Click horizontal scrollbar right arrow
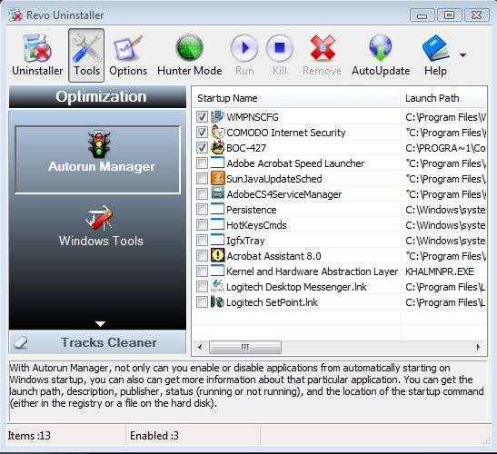Screen dimensions: 497x454 click(478, 347)
